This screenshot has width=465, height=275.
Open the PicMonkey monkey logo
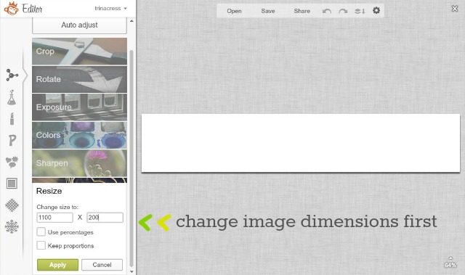tap(12, 8)
